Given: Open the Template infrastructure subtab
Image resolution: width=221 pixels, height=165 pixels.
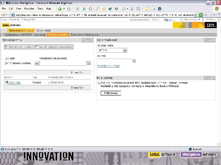Looking at the screenshot, I should pos(84,35).
